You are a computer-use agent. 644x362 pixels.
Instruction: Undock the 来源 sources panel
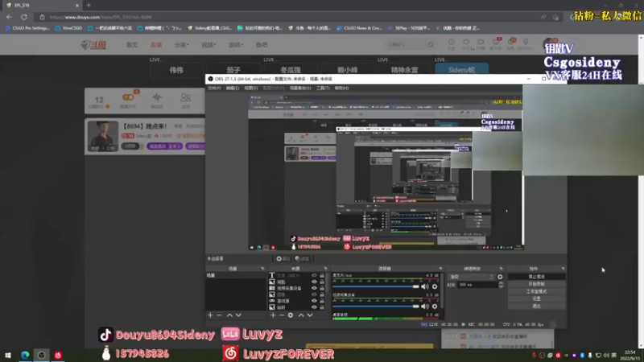coord(325,269)
